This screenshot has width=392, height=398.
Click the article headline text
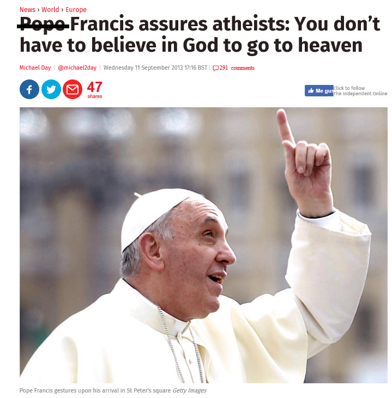tap(200, 34)
